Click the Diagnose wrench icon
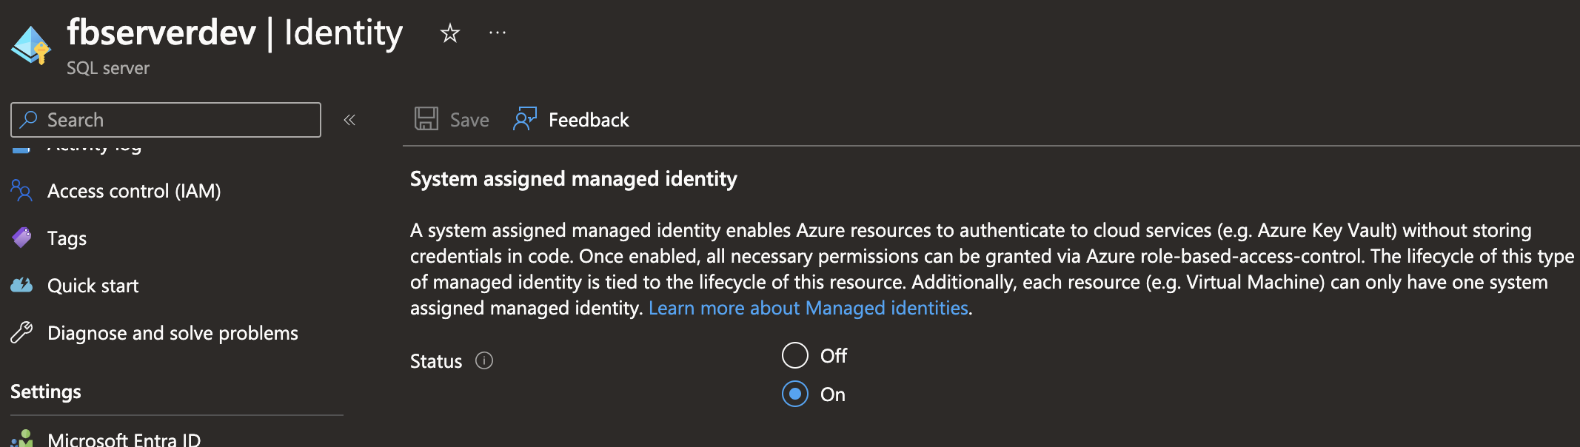Image resolution: width=1580 pixels, height=447 pixels. (x=21, y=332)
